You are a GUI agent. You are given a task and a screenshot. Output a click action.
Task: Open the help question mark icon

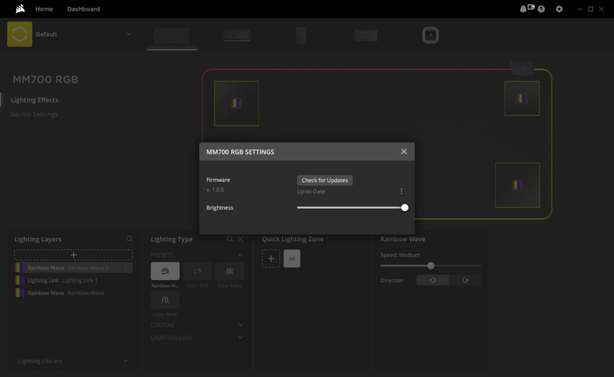click(x=541, y=9)
